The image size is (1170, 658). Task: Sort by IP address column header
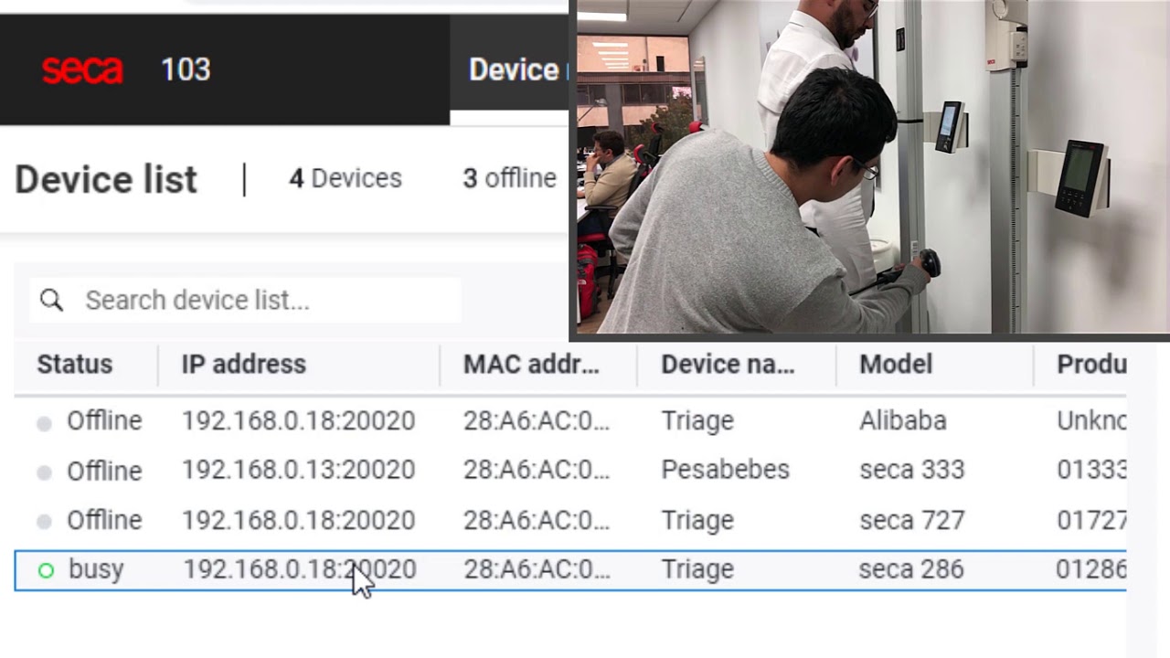243,364
